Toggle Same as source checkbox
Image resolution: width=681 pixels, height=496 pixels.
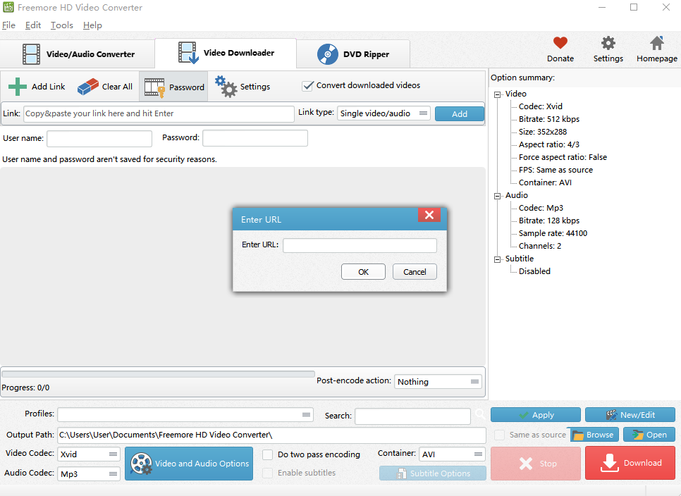(x=499, y=435)
